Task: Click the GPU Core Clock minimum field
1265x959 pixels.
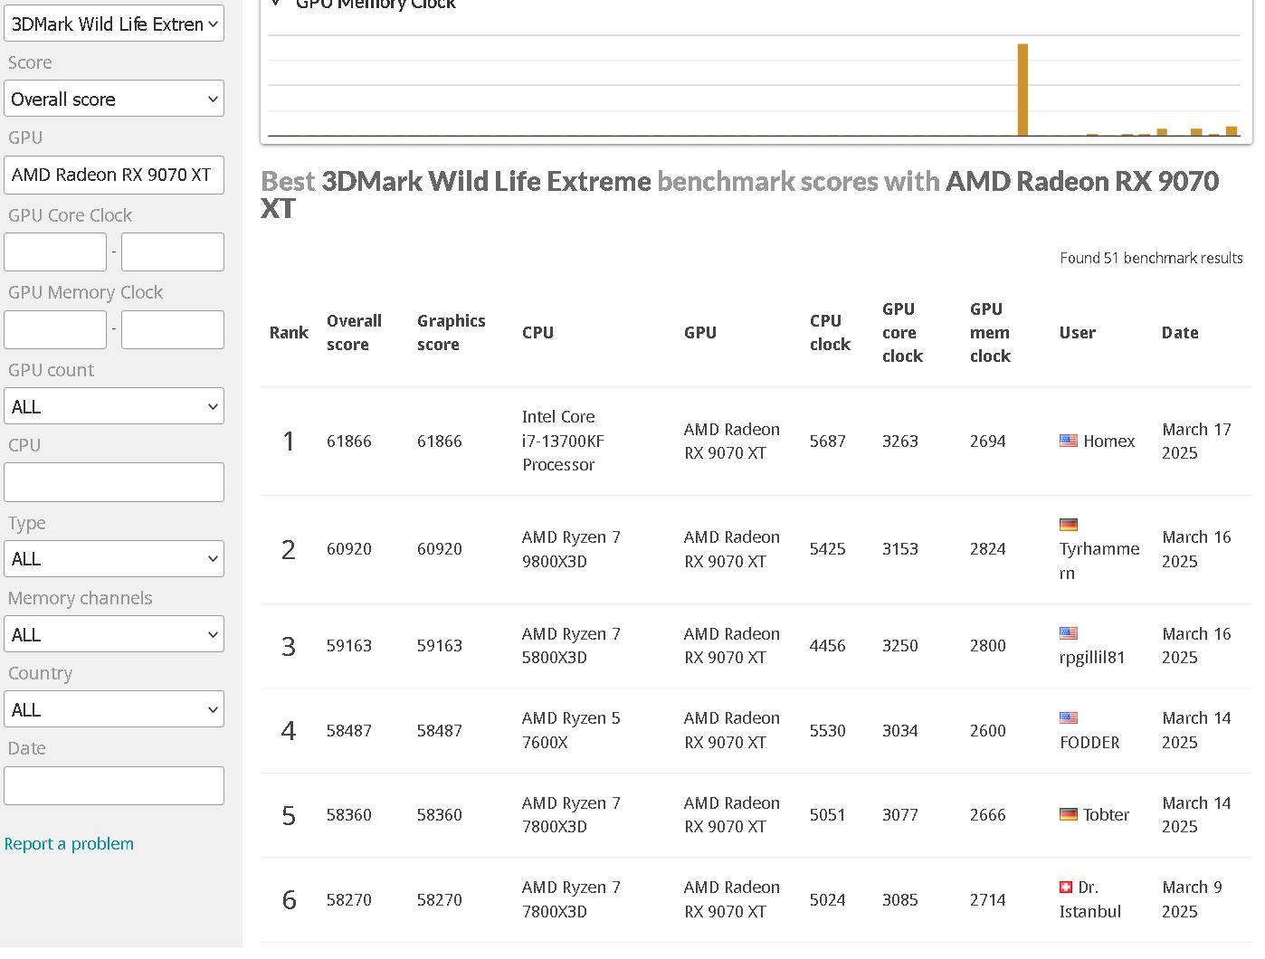Action: tap(55, 252)
